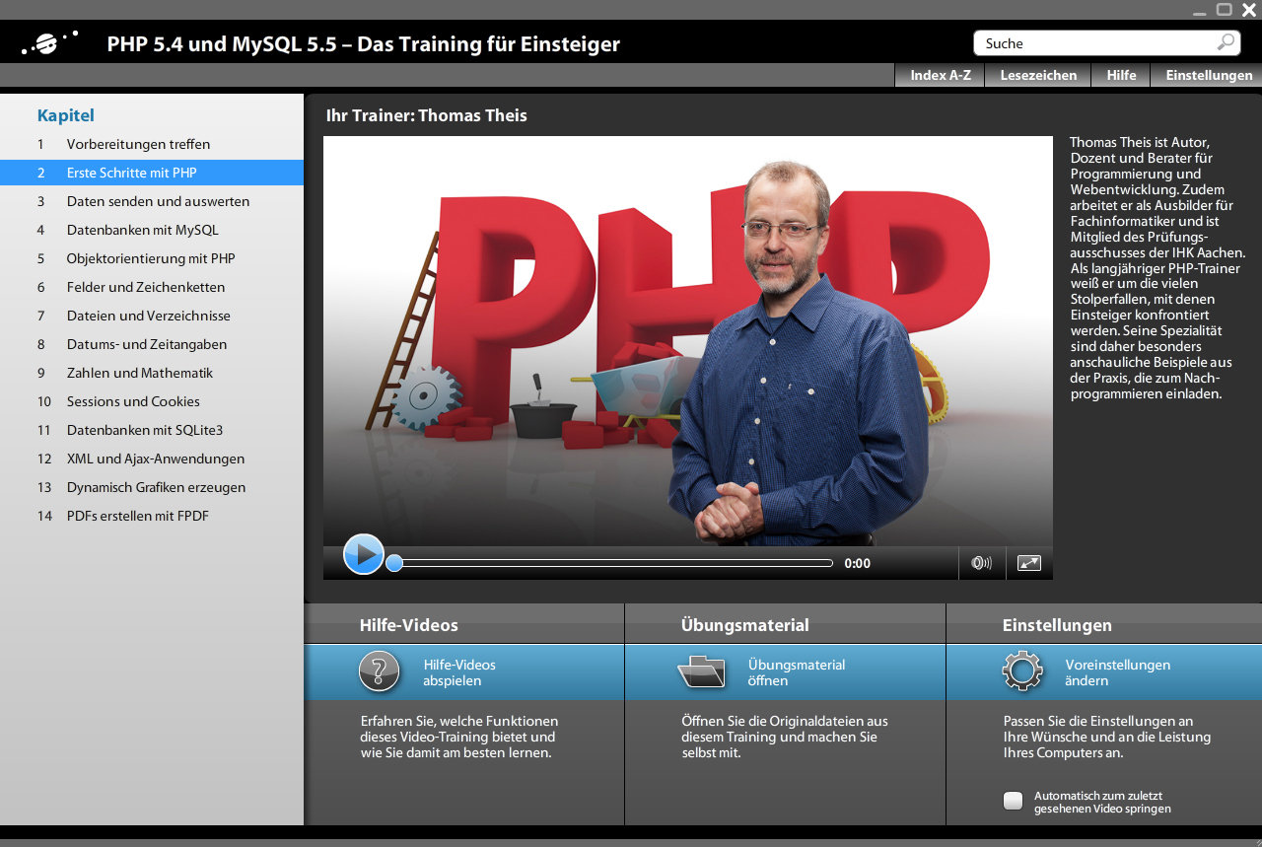Open the Hilfe menu item
The height and width of the screenshot is (847, 1262).
click(1121, 75)
